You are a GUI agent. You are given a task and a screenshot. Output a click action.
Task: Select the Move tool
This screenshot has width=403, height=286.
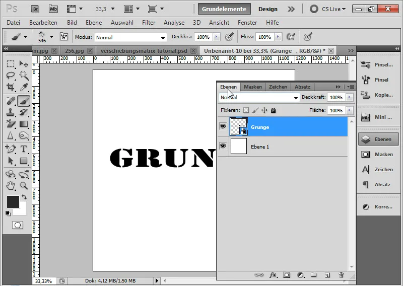pyautogui.click(x=24, y=63)
